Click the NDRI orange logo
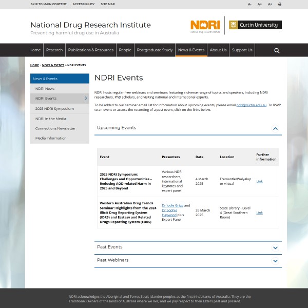This screenshot has width=308, height=308. click(205, 25)
